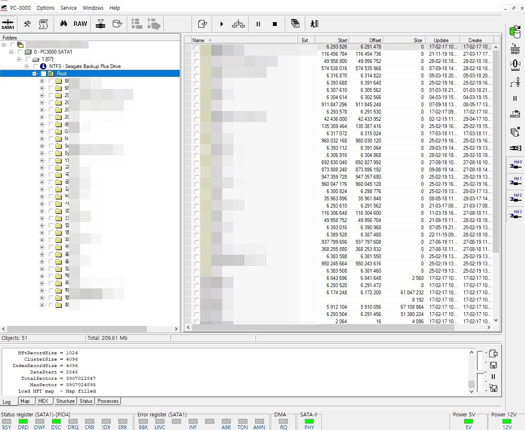The height and width of the screenshot is (430, 525).
Task: Sort file list by Update column header
Action: (442, 40)
